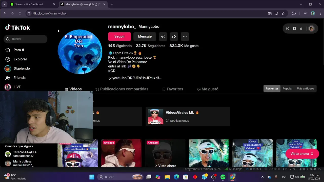Switch to Favoritos tab
The image size is (324, 182).
click(x=173, y=89)
